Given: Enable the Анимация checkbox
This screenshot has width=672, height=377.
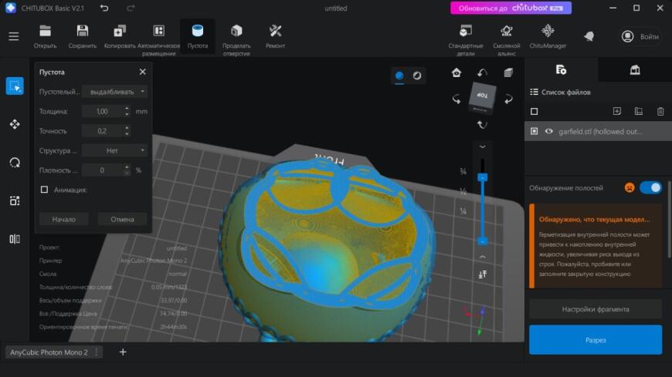Looking at the screenshot, I should 44,189.
